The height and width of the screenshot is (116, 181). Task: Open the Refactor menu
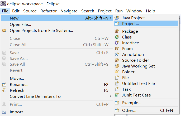[49, 11]
